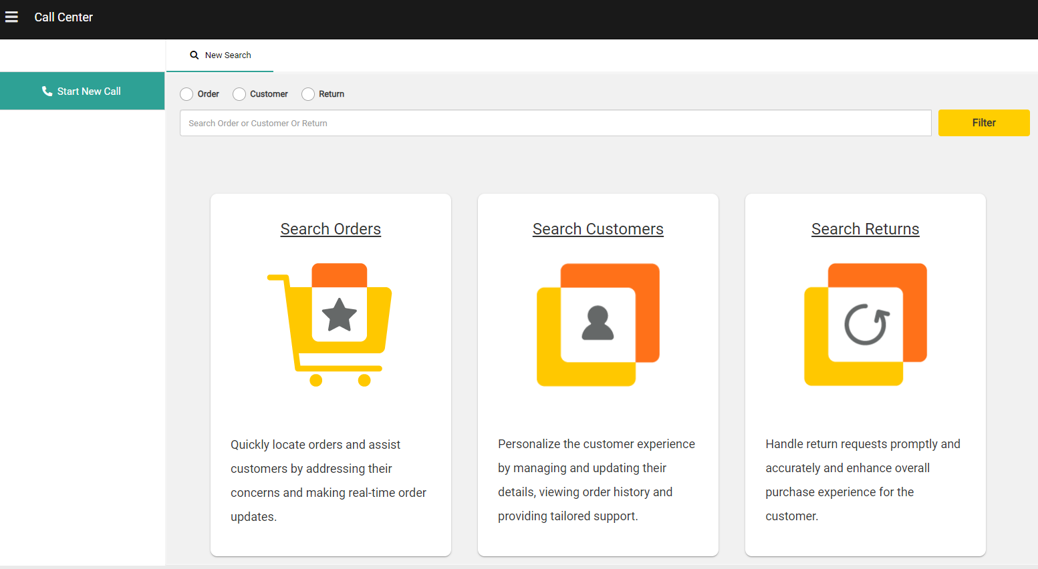Open the Search Returns link
Image resolution: width=1038 pixels, height=569 pixels.
(865, 228)
